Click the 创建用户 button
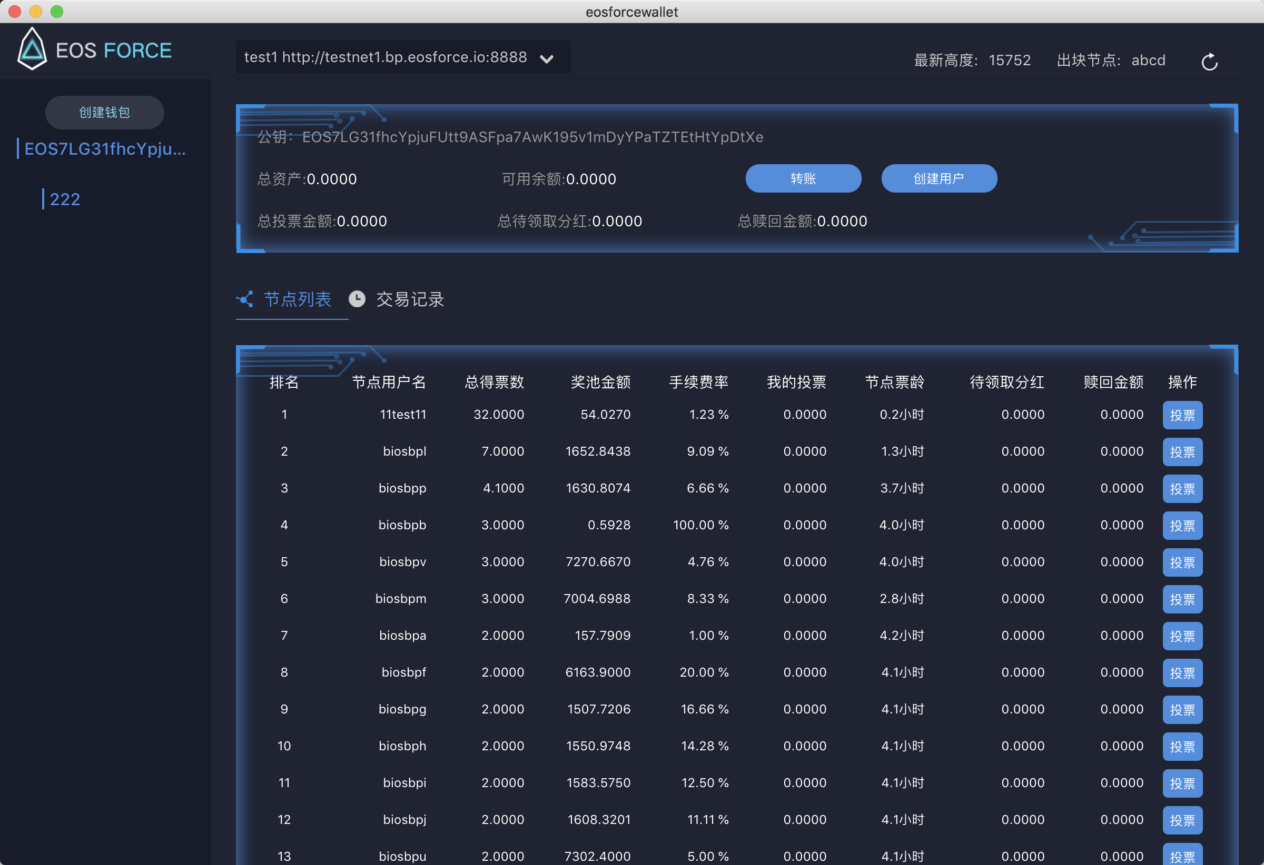Viewport: 1264px width, 865px height. [938, 178]
